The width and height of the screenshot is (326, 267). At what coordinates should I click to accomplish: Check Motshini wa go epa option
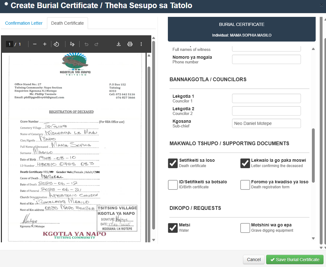[245, 228]
